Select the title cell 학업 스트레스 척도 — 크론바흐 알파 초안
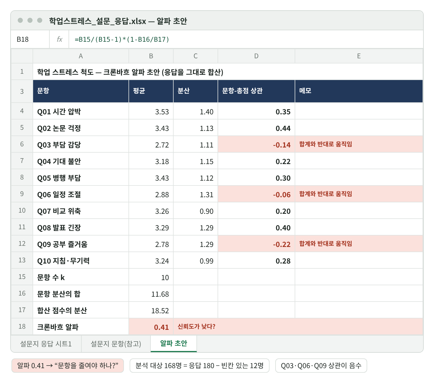434x383 pixels. [x=228, y=71]
